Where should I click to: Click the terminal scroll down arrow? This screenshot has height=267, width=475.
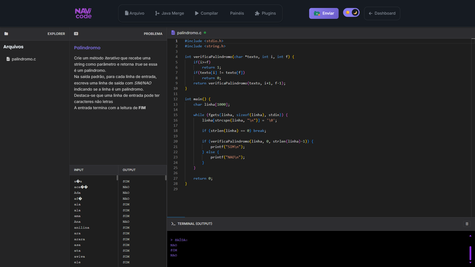pos(470,263)
